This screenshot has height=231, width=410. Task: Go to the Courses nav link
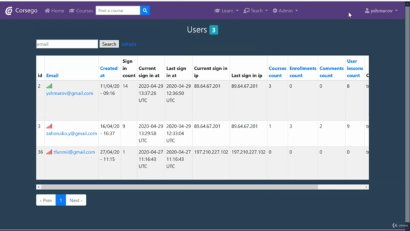point(81,11)
